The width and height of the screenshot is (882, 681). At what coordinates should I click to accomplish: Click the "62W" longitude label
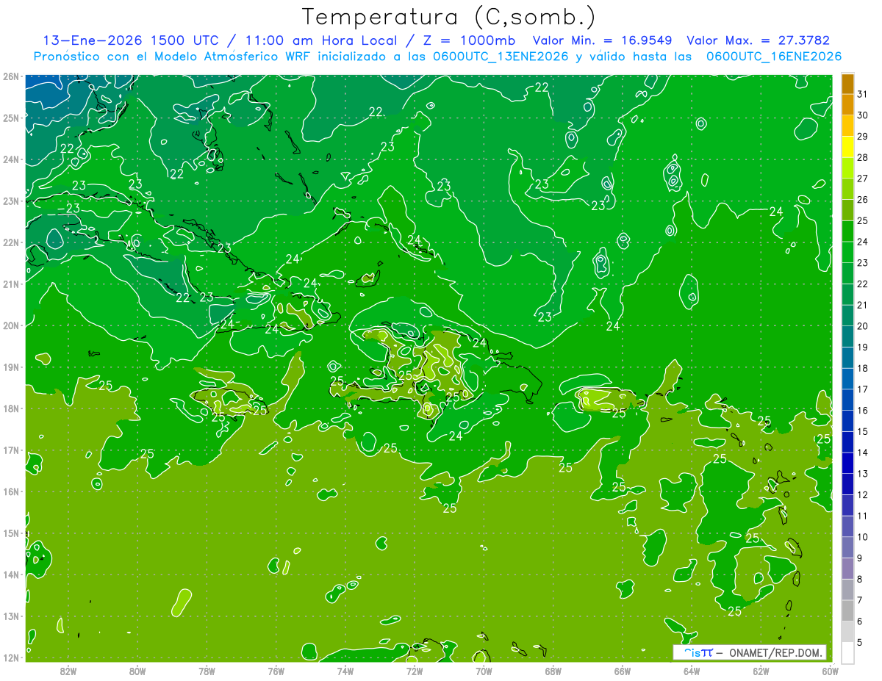click(761, 670)
